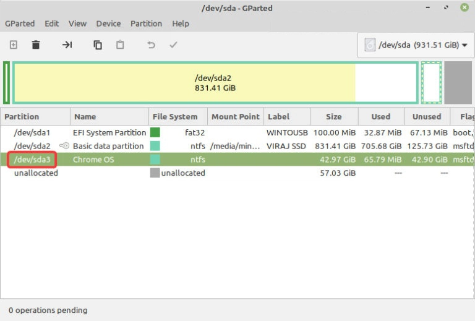Open the Device menu
The image size is (475, 321).
click(108, 24)
